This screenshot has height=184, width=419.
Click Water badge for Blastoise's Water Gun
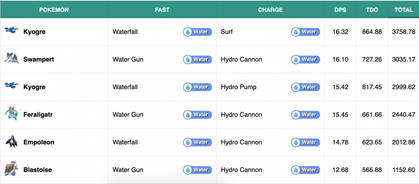click(x=197, y=170)
